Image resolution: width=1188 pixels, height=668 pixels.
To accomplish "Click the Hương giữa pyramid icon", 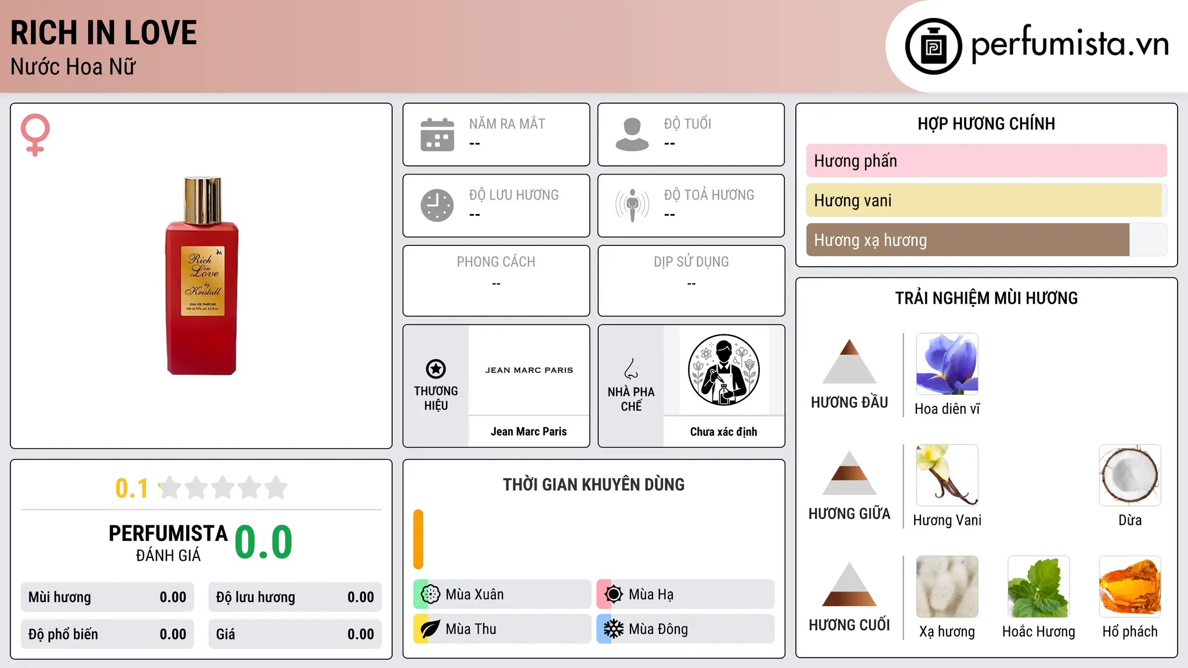I will (x=849, y=473).
